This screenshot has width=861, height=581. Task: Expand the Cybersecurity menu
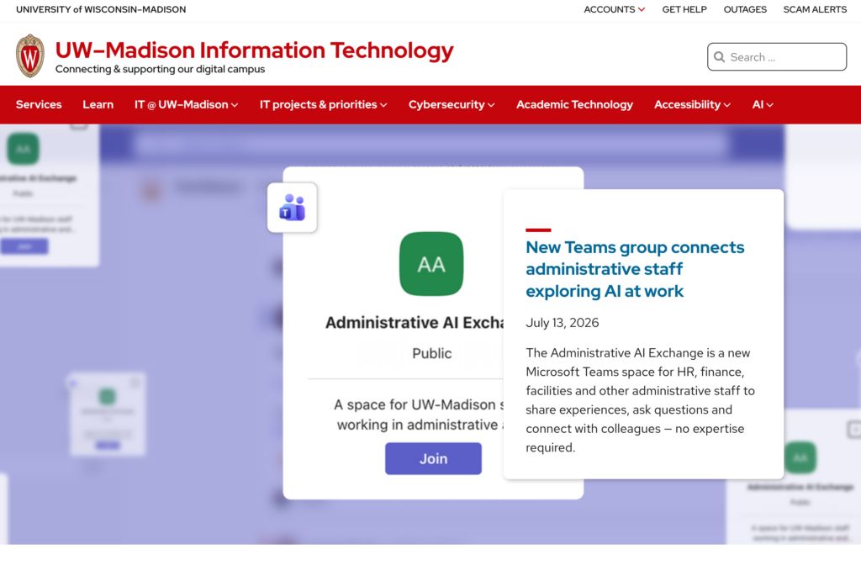(x=452, y=104)
